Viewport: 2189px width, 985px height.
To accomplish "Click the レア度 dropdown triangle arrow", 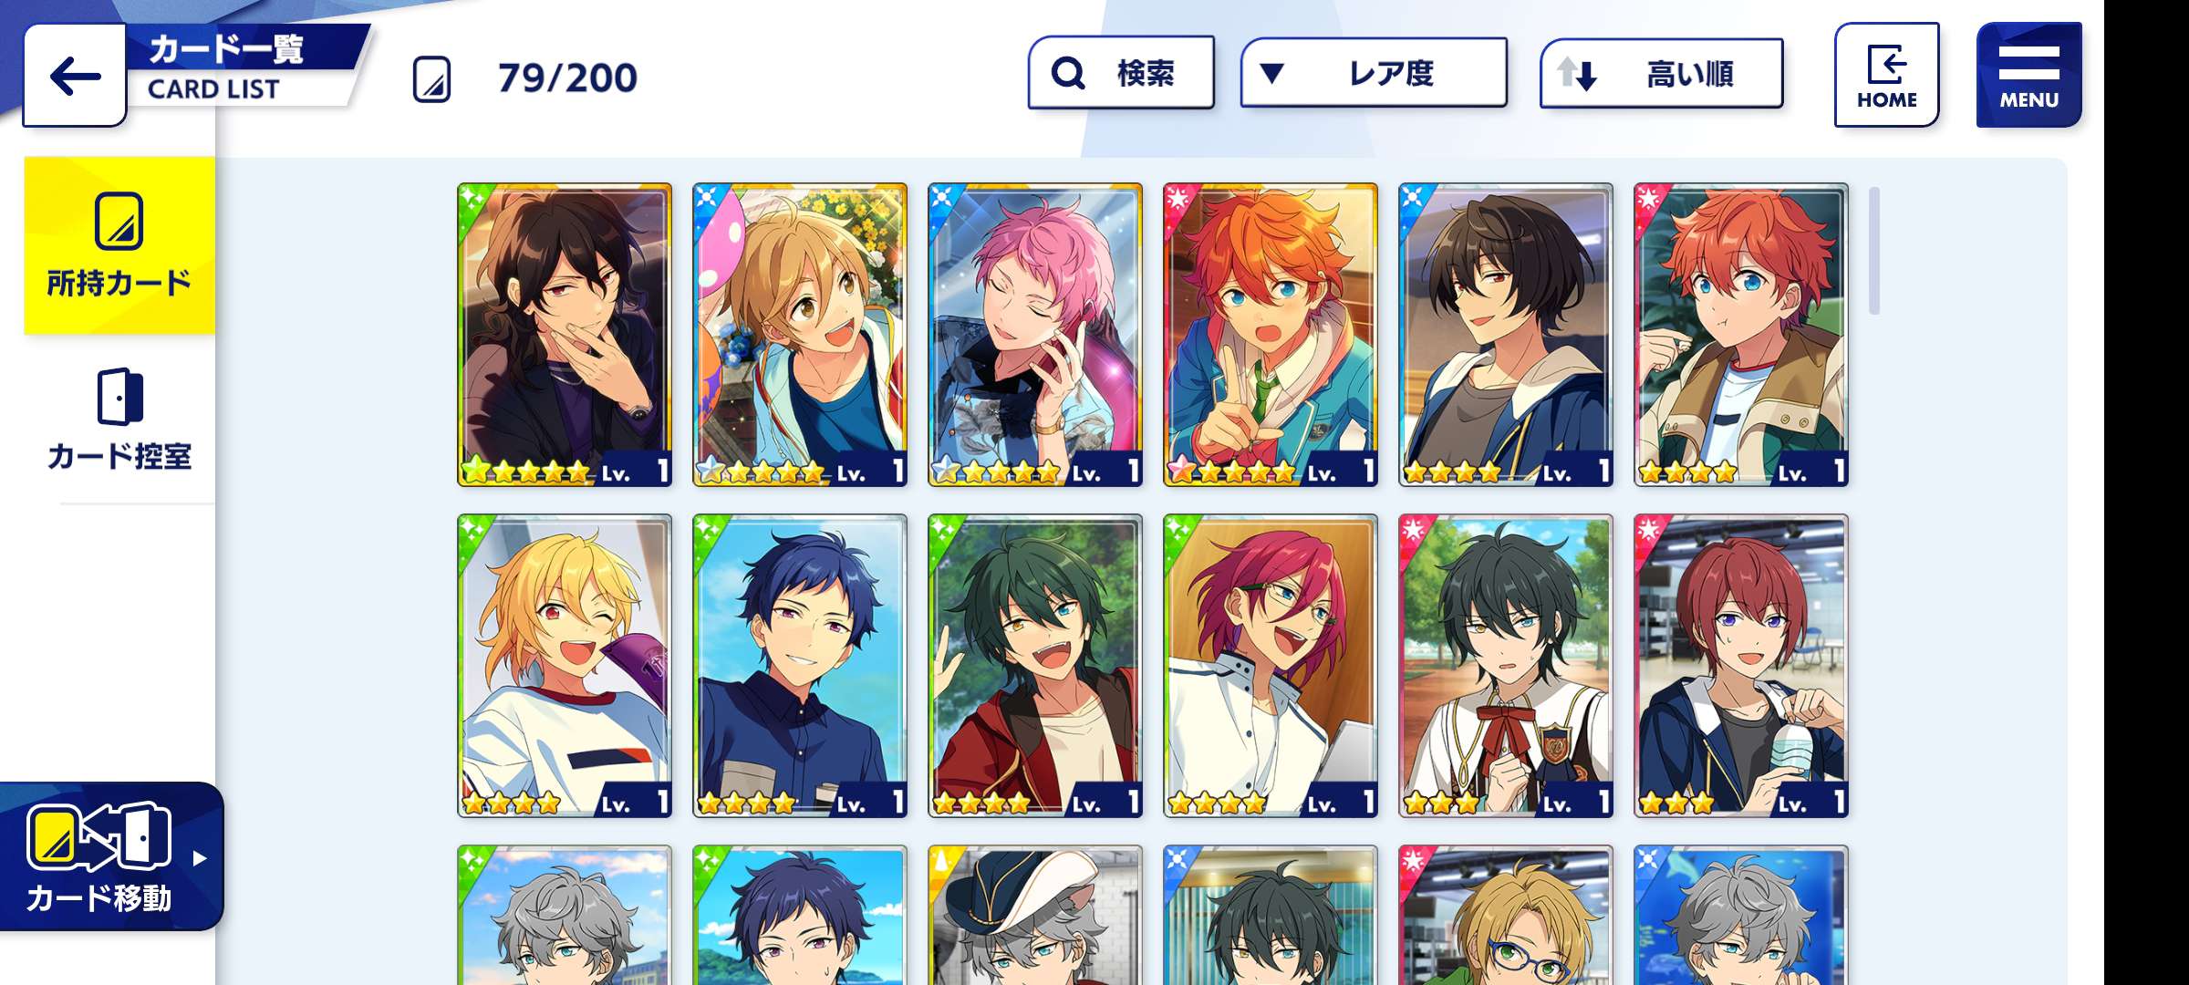I will (x=1271, y=72).
